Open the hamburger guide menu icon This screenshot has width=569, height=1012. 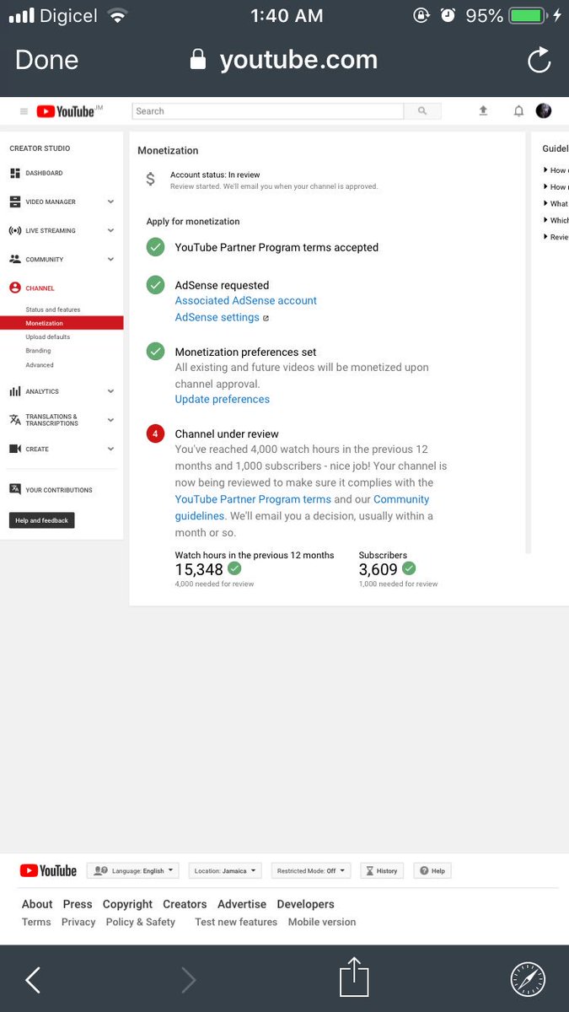click(24, 111)
